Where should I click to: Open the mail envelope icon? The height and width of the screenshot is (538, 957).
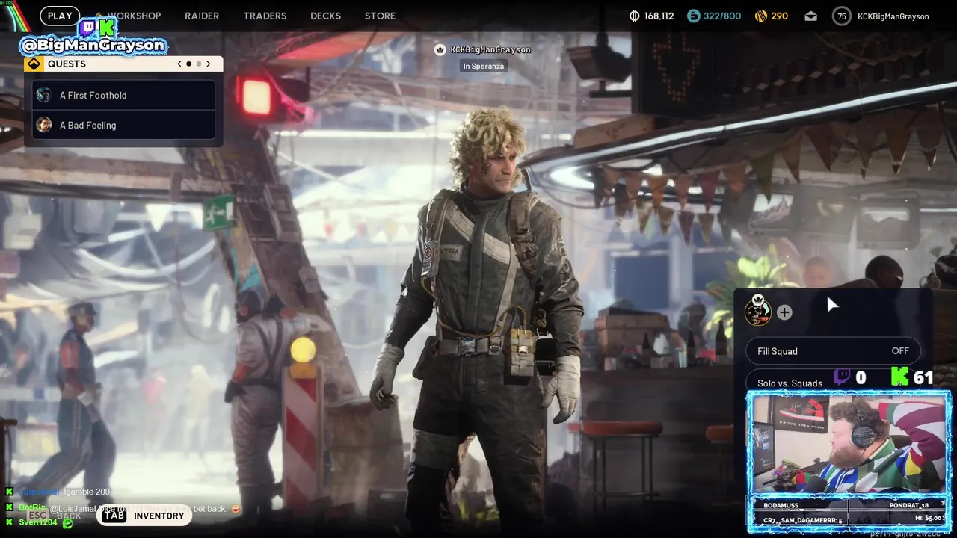pos(811,16)
